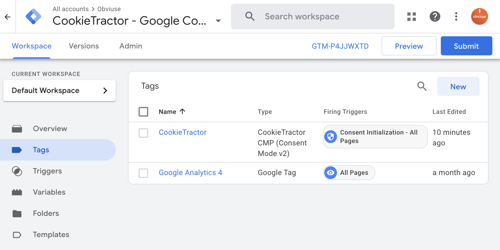Screen dimensions: 500x250
Task: Click the Tag Manager diamond logo
Action: (33, 17)
